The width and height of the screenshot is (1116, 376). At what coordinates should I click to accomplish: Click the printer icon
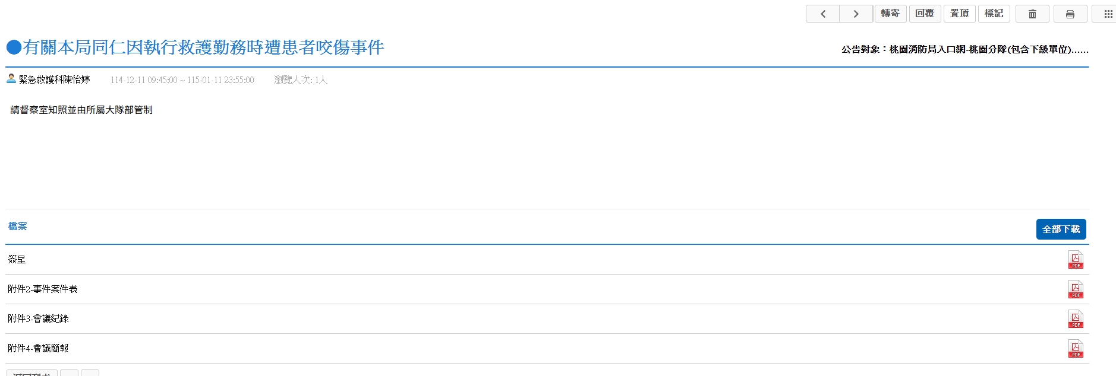[x=1070, y=14]
